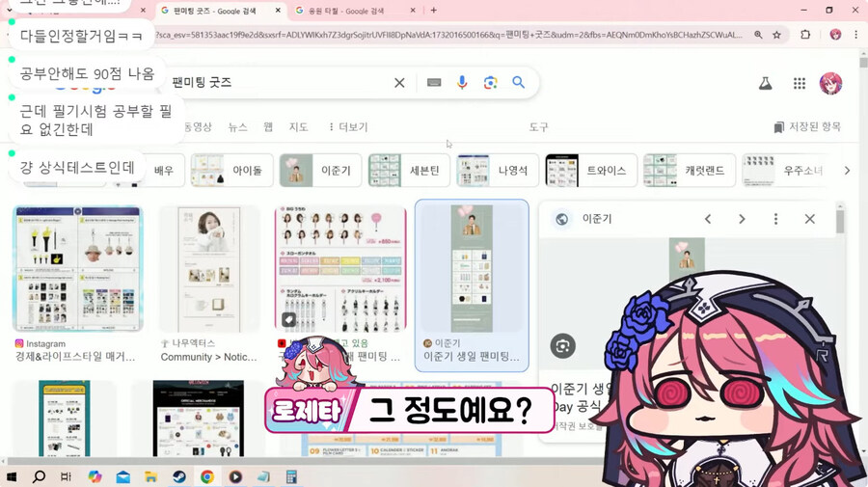Show next image in preview panel
This screenshot has width=868, height=487.
742,219
